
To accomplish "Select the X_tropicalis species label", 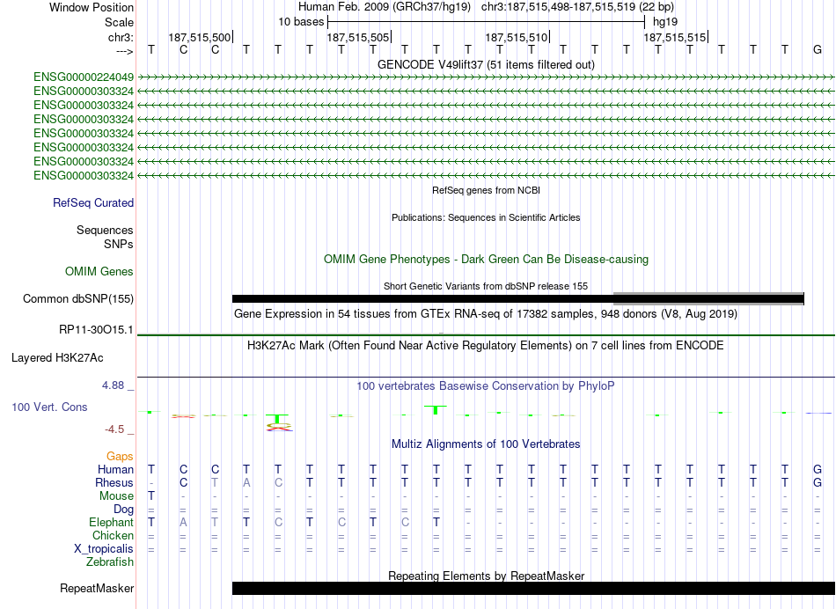I will pos(104,549).
